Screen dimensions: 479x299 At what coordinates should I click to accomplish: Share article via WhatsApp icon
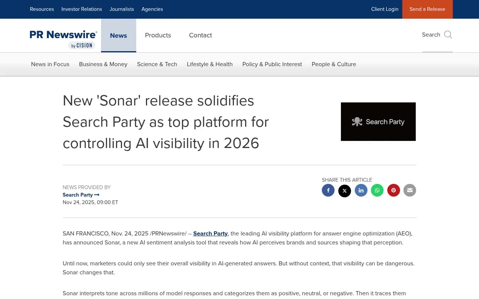pyautogui.click(x=377, y=190)
